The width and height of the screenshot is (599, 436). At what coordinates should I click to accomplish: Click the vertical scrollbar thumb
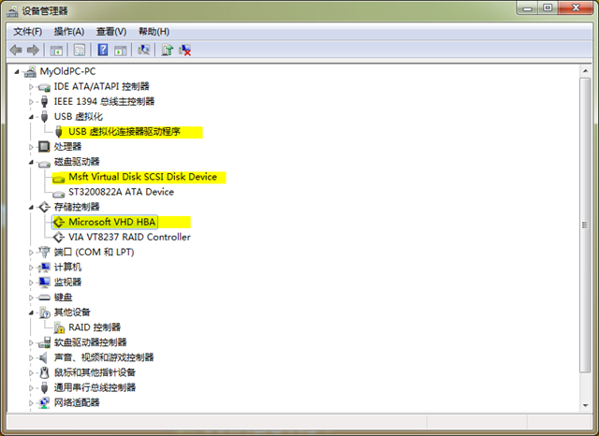click(x=585, y=225)
